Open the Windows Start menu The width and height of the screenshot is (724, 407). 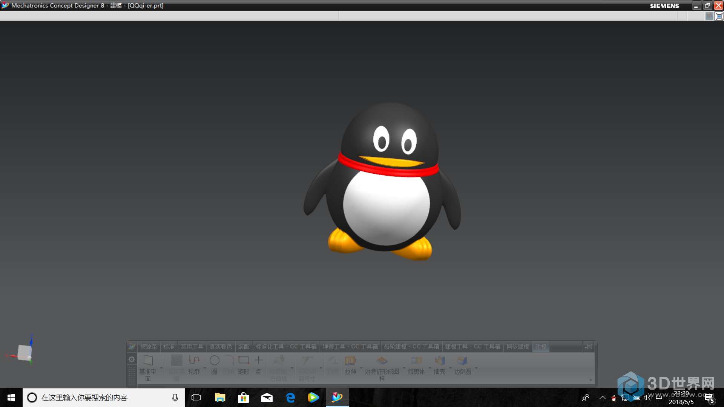tap(11, 398)
